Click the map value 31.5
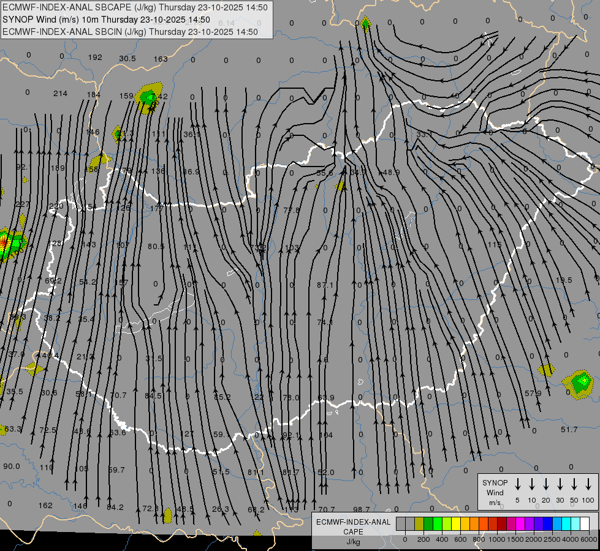600x551 pixels. (x=154, y=358)
